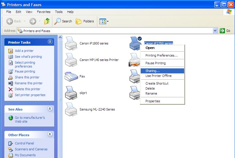Click the Search magnifier toolbar button
This screenshot has height=158, width=235.
[x=63, y=21]
